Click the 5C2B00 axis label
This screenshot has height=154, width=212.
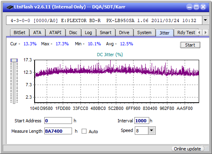click(x=116, y=108)
